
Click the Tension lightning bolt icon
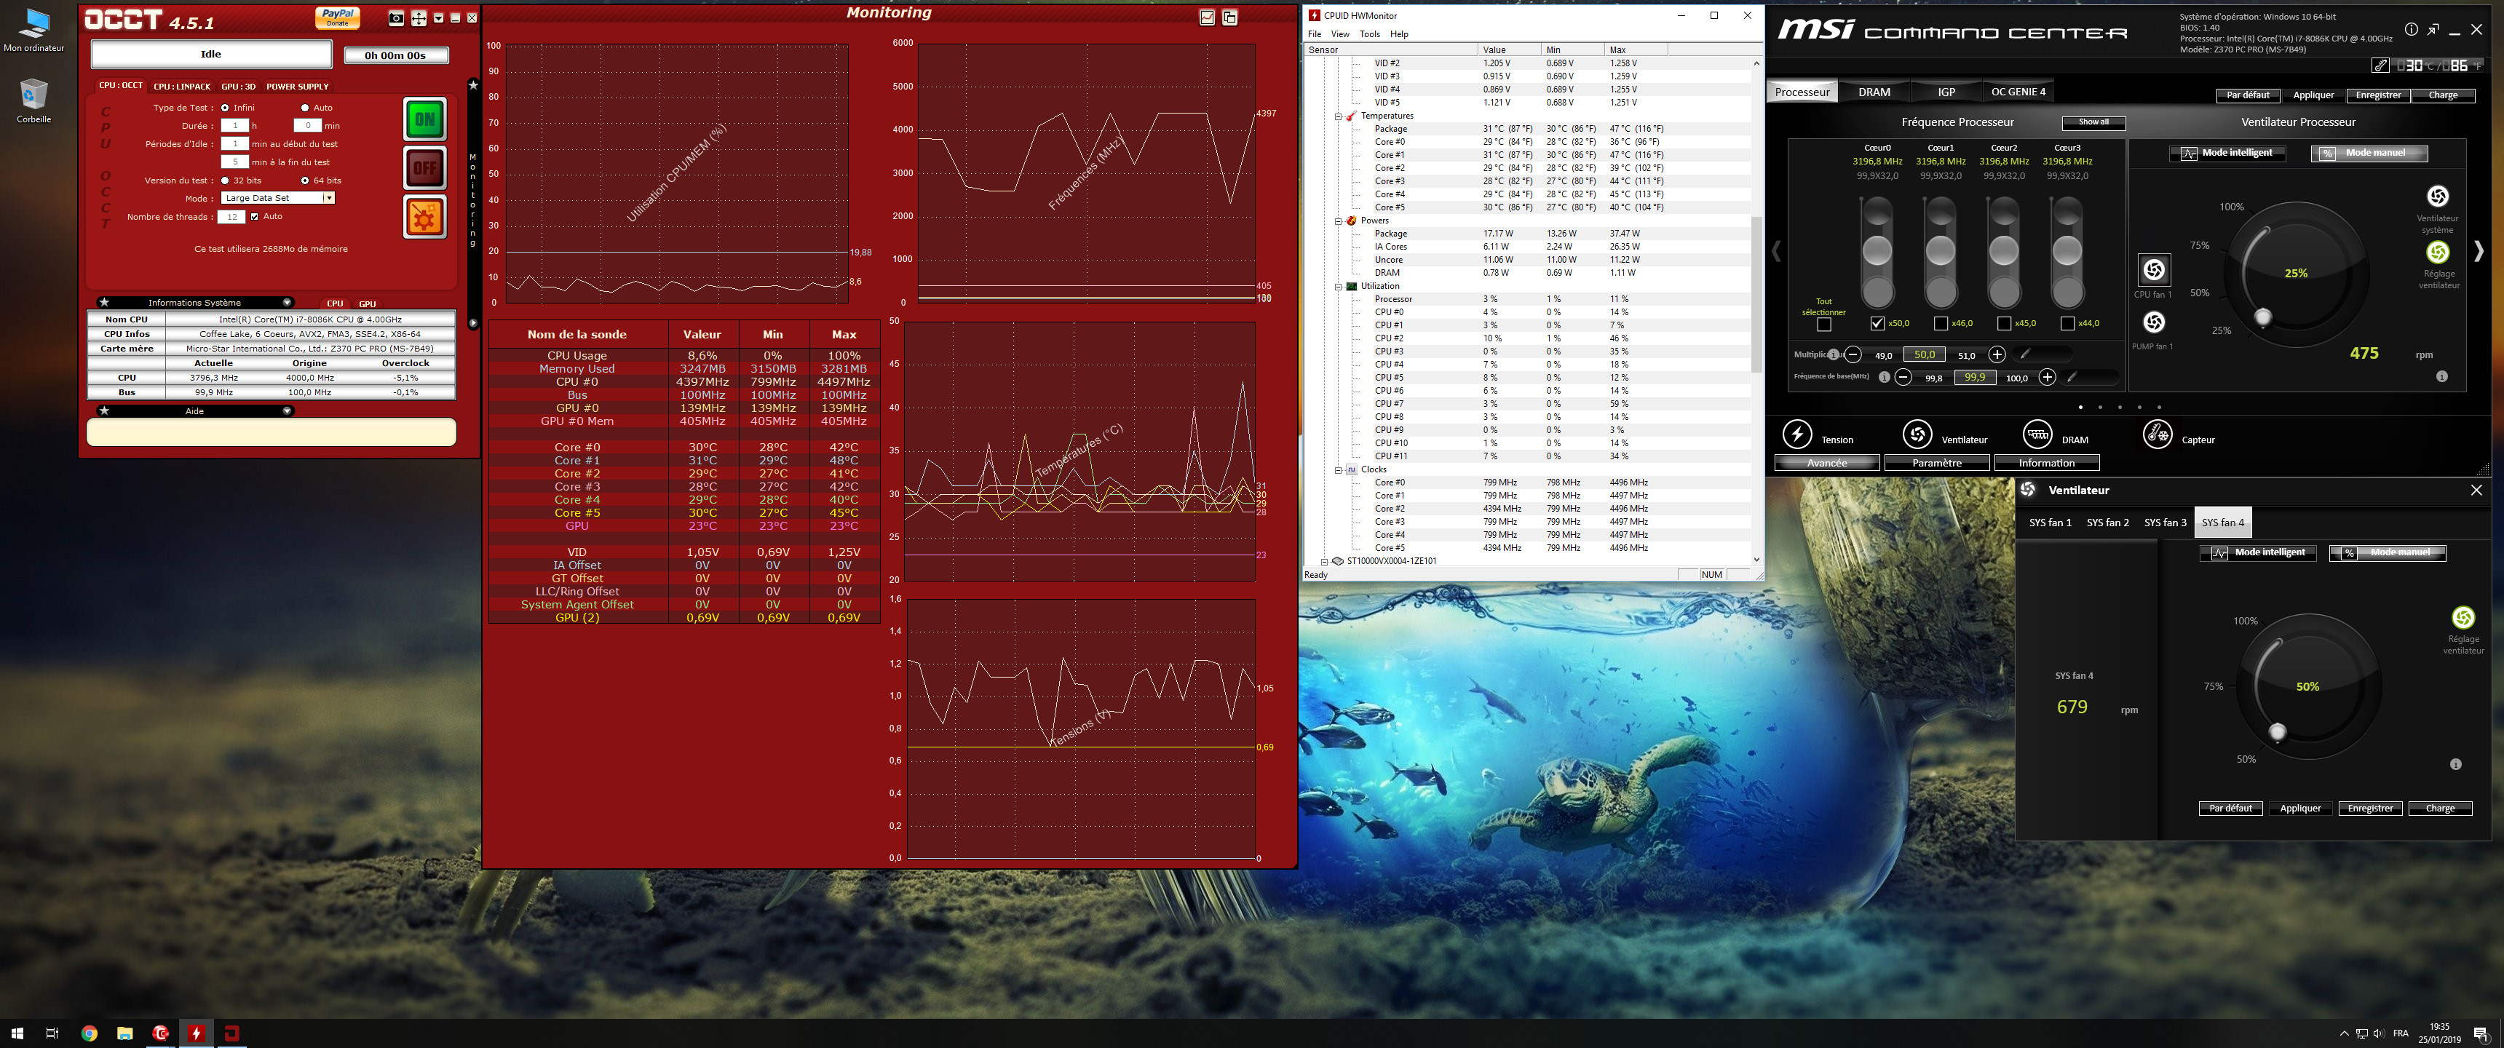[x=1796, y=434]
